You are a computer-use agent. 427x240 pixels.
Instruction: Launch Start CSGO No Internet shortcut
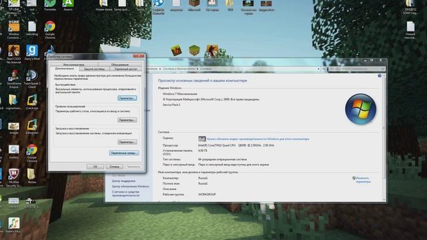pyautogui.click(x=13, y=54)
